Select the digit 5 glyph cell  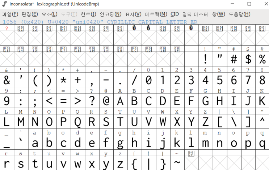pyautogui.click(x=220, y=80)
